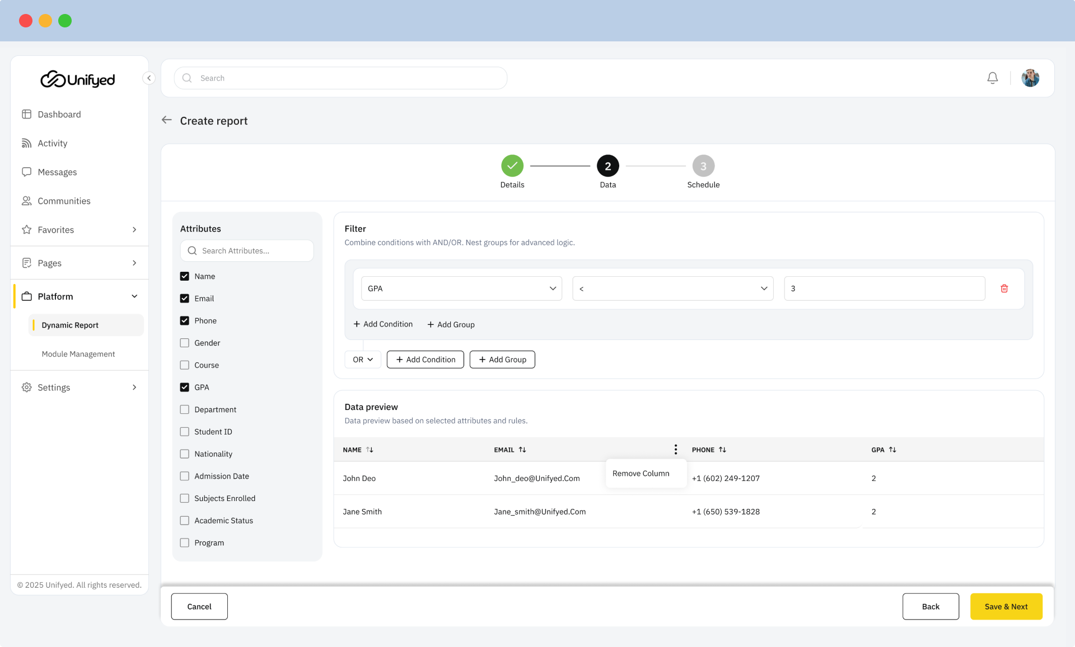The image size is (1075, 647).
Task: Check the Nationality attribute
Action: pos(185,454)
